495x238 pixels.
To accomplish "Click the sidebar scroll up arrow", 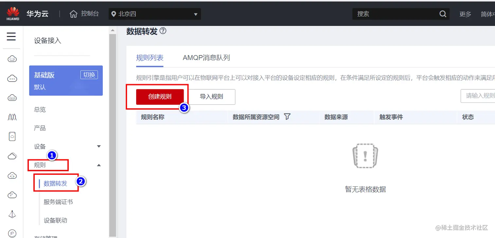I will (x=113, y=30).
